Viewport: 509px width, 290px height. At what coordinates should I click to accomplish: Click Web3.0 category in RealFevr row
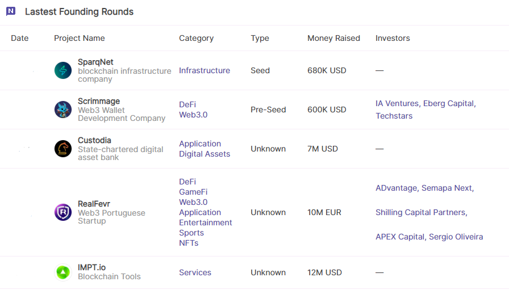[193, 202]
